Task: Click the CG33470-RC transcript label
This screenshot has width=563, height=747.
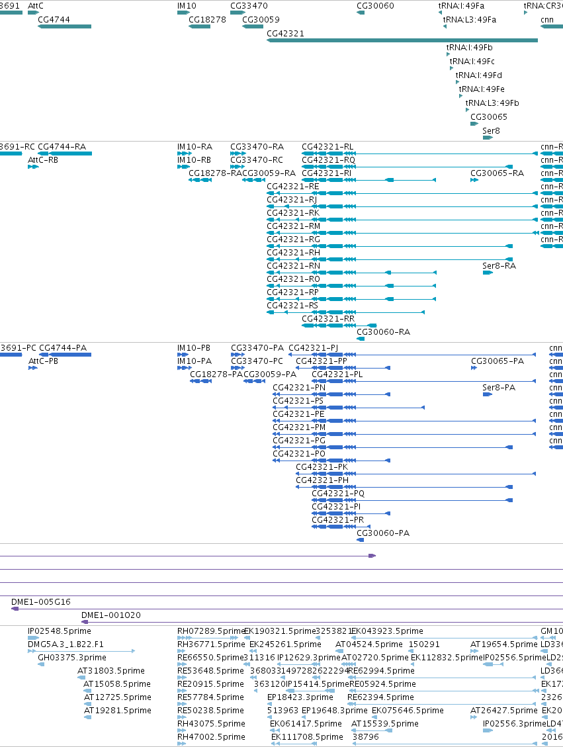Action: 256,160
